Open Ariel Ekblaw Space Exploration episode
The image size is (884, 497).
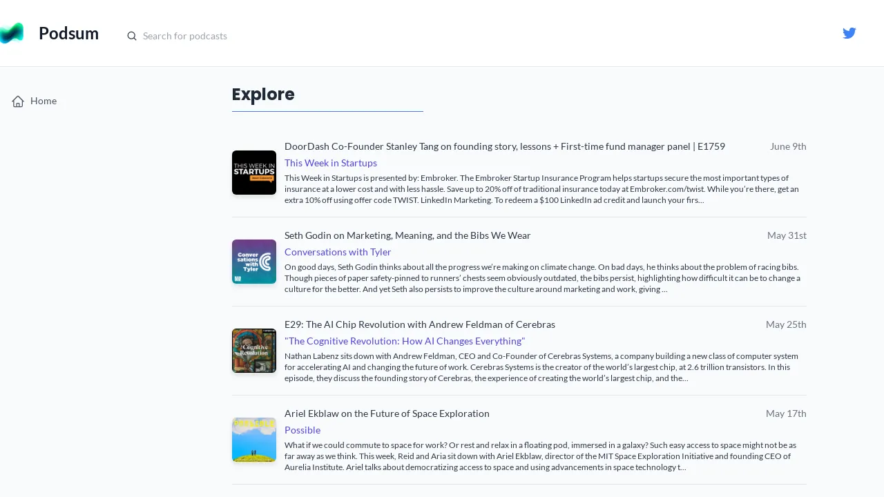(387, 413)
